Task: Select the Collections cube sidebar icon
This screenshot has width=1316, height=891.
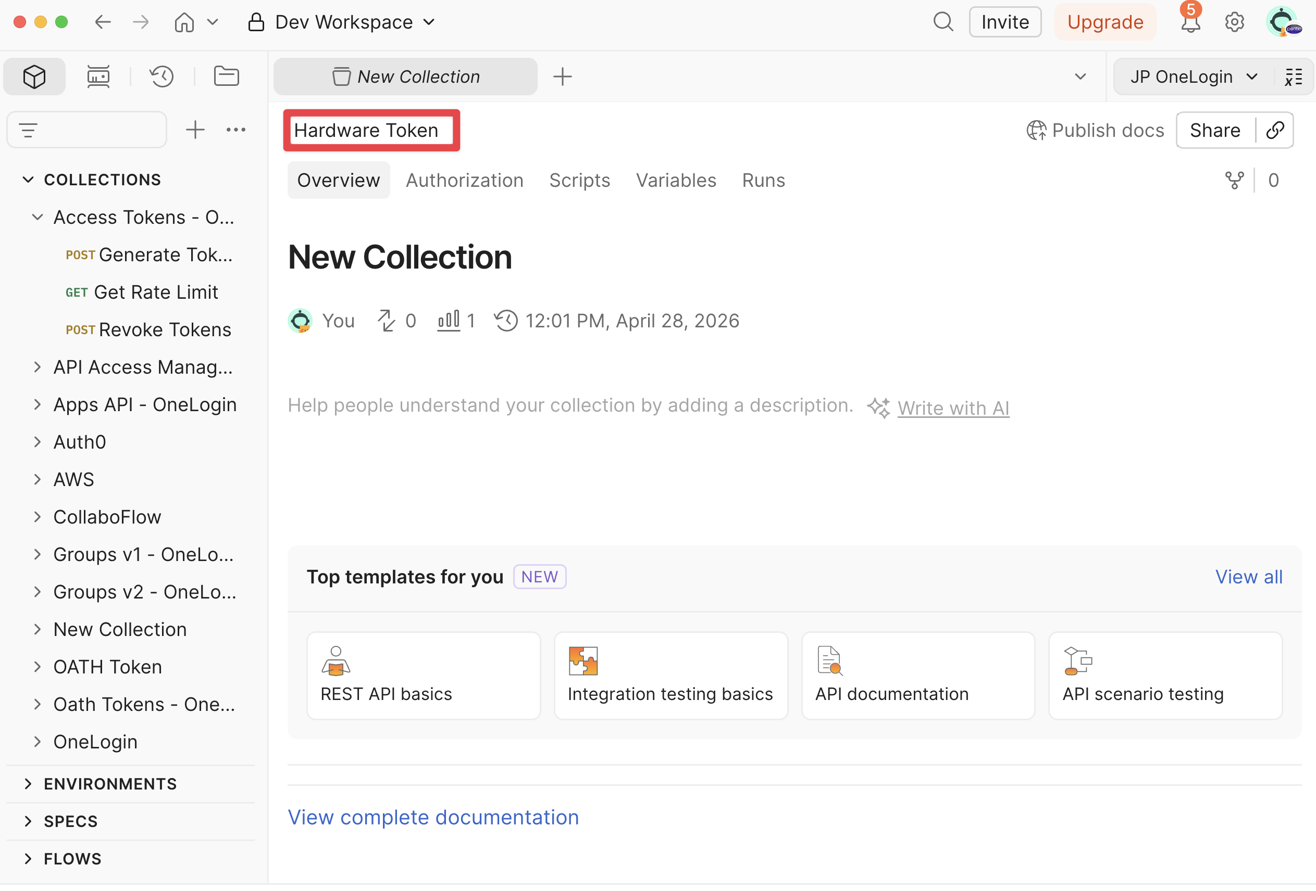Action: [34, 77]
